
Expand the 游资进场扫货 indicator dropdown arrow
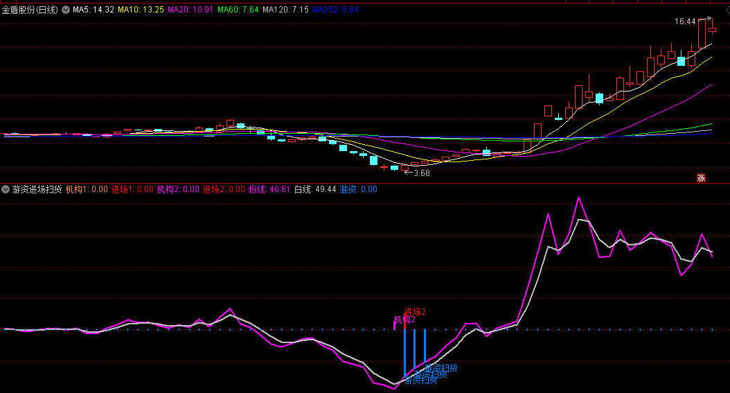(6, 189)
